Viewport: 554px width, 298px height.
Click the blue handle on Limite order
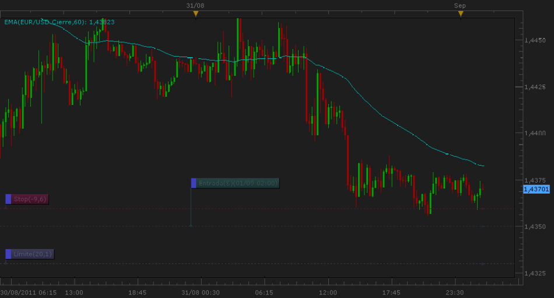(x=8, y=254)
